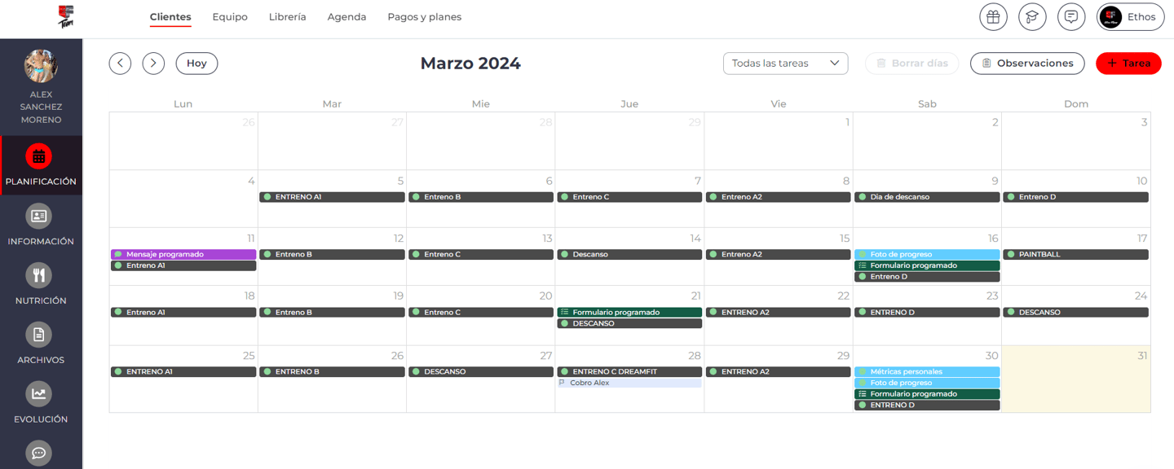Open the PAINTBALL task on March 17
Image resolution: width=1174 pixels, height=469 pixels.
click(x=1076, y=254)
